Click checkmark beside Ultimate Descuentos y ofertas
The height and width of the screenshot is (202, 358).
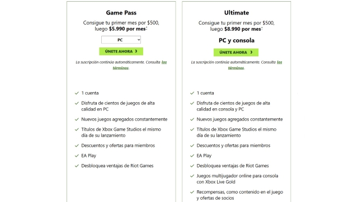(192, 146)
